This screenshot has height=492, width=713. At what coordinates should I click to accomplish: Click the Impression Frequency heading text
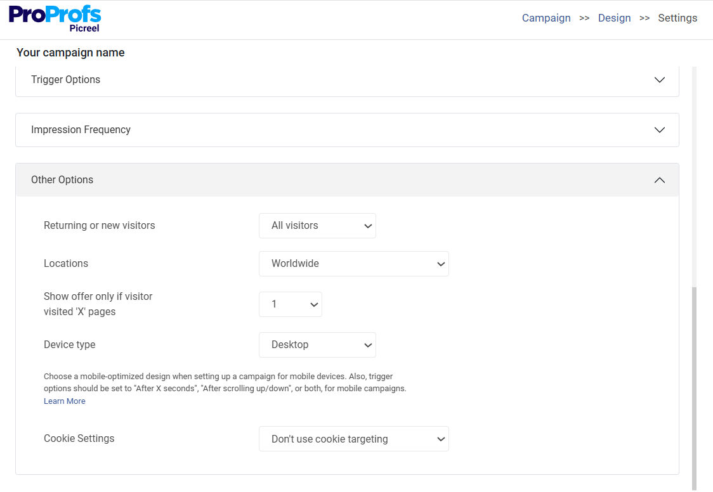(81, 130)
